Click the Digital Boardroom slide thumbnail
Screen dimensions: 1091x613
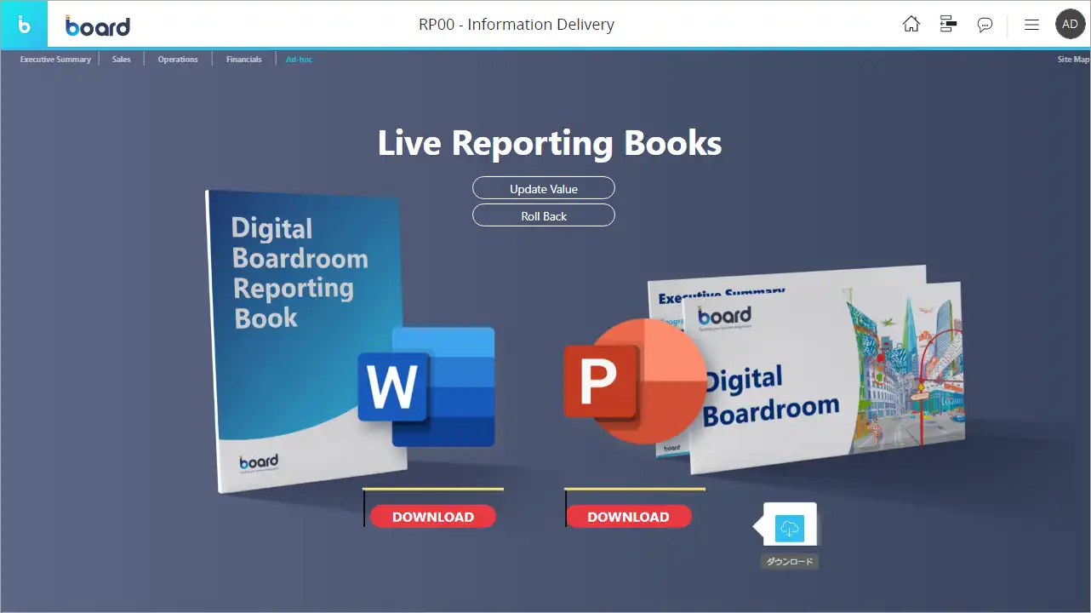[x=825, y=379]
